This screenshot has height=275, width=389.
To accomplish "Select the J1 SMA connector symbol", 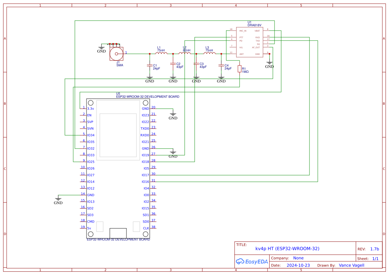I will (116, 53).
